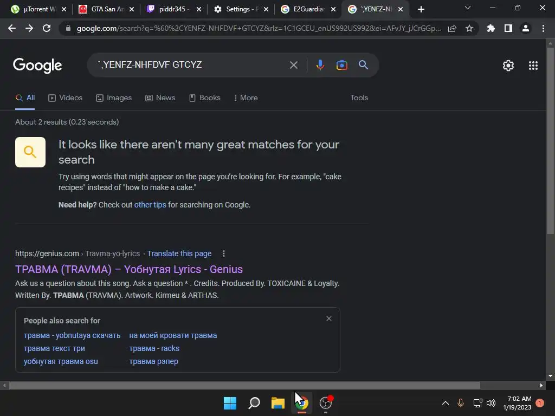Open tab search dropdown chevron
This screenshot has height=416, width=555.
point(468,8)
